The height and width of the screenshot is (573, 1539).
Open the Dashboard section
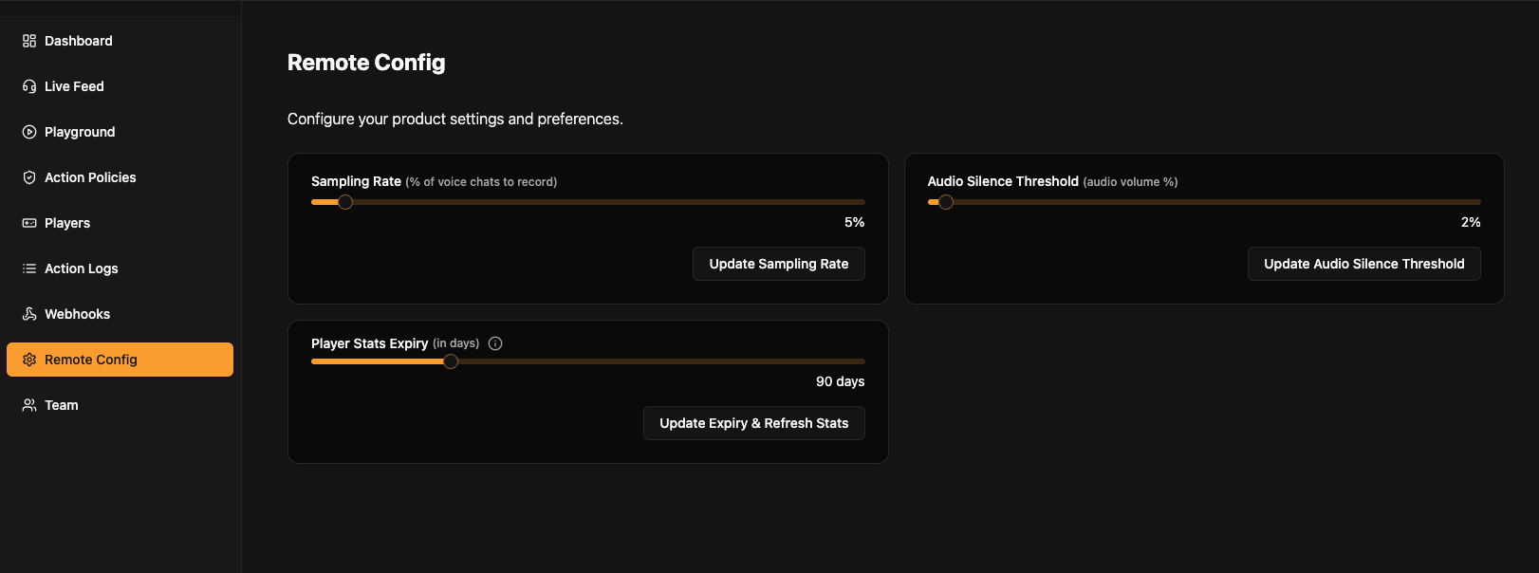(x=79, y=41)
